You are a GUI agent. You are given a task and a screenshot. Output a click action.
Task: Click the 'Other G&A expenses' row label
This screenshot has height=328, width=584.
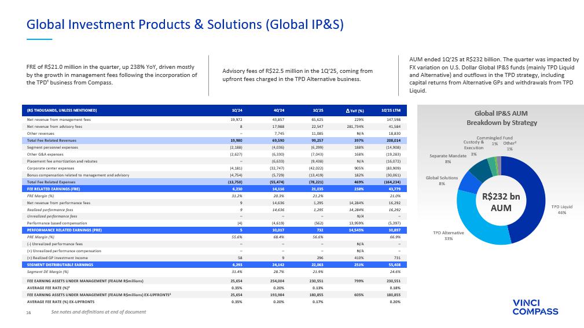pos(45,154)
